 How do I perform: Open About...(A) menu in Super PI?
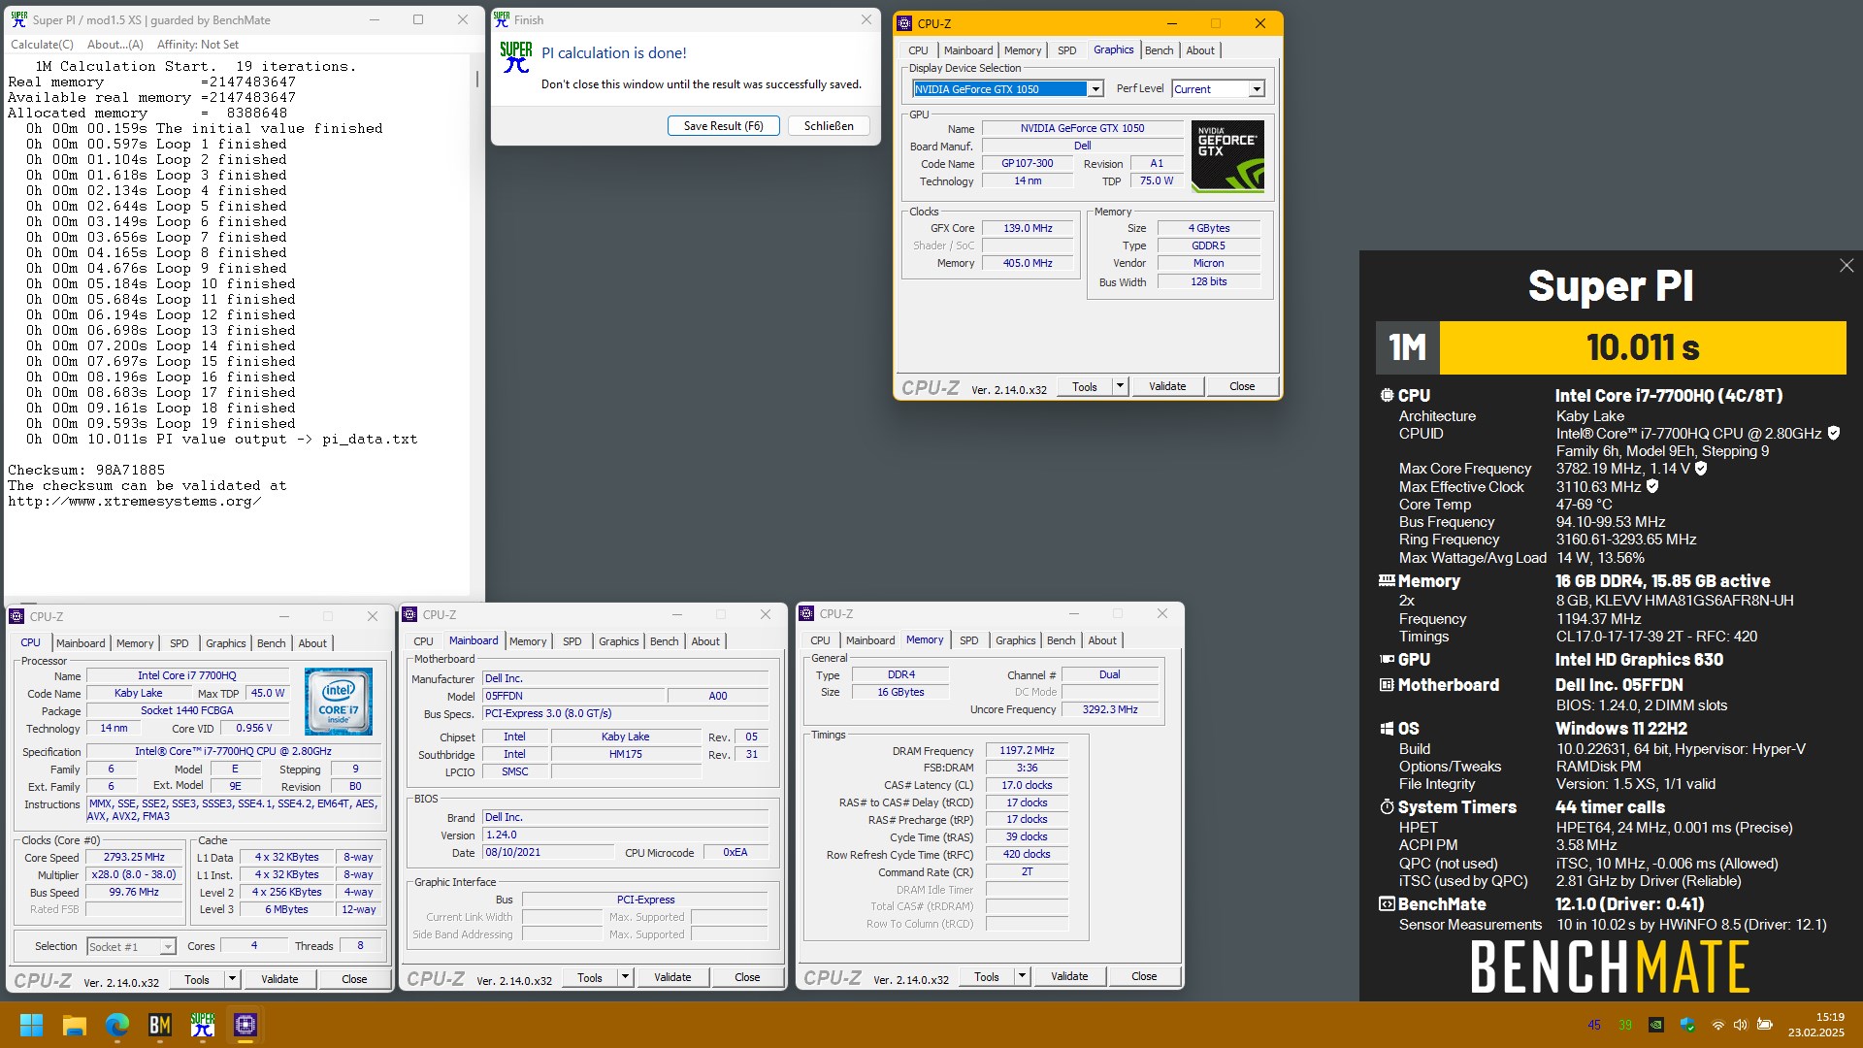coord(115,45)
